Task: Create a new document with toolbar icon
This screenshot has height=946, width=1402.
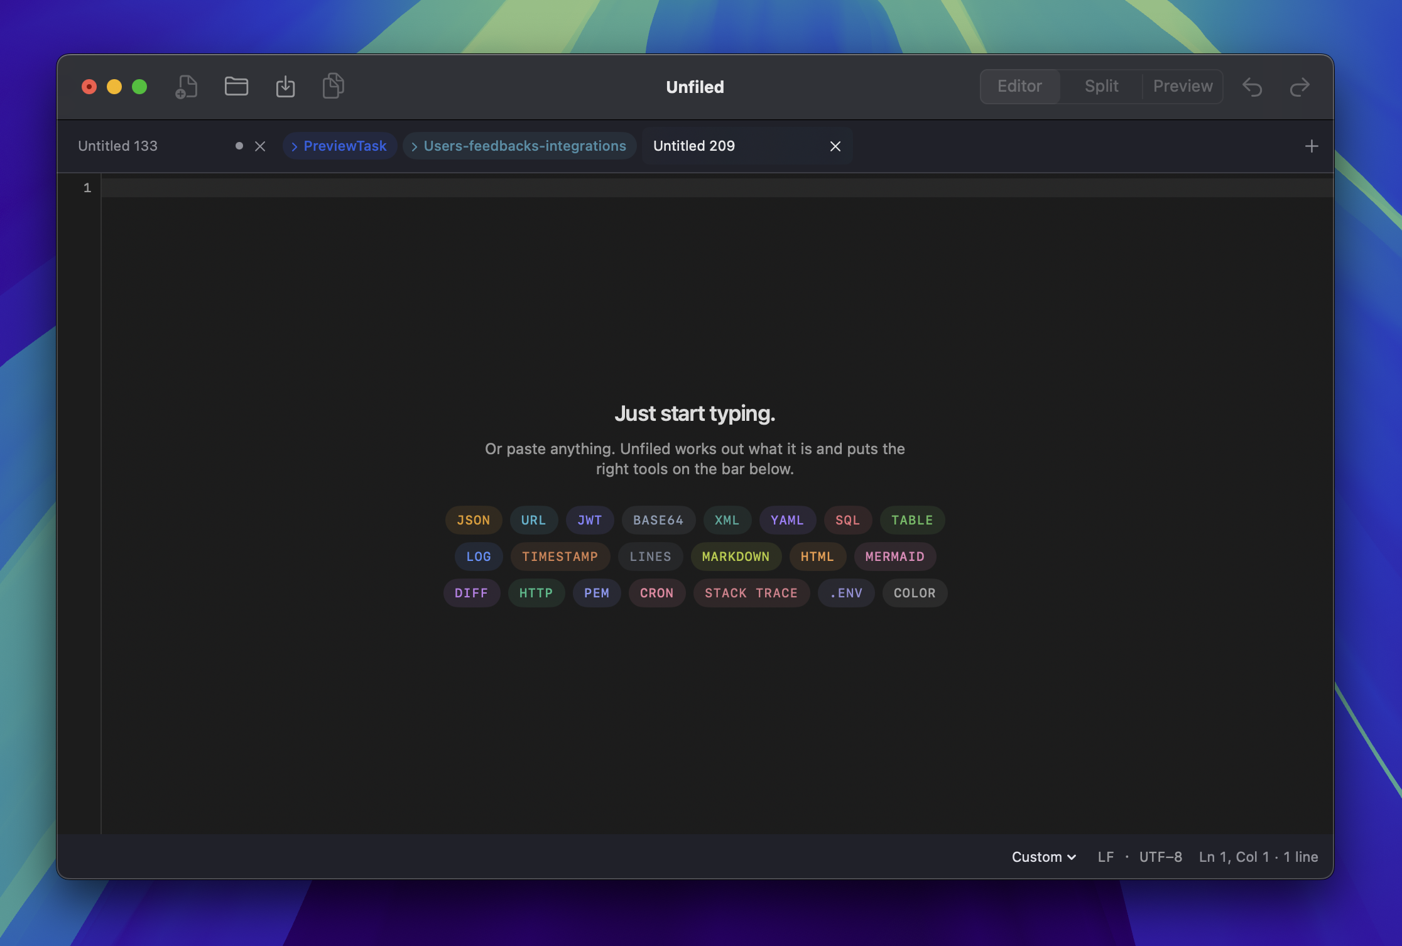Action: pyautogui.click(x=186, y=87)
